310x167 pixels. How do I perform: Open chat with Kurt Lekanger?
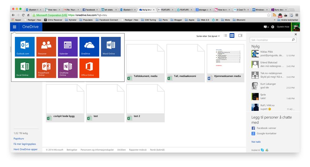tap(273, 86)
